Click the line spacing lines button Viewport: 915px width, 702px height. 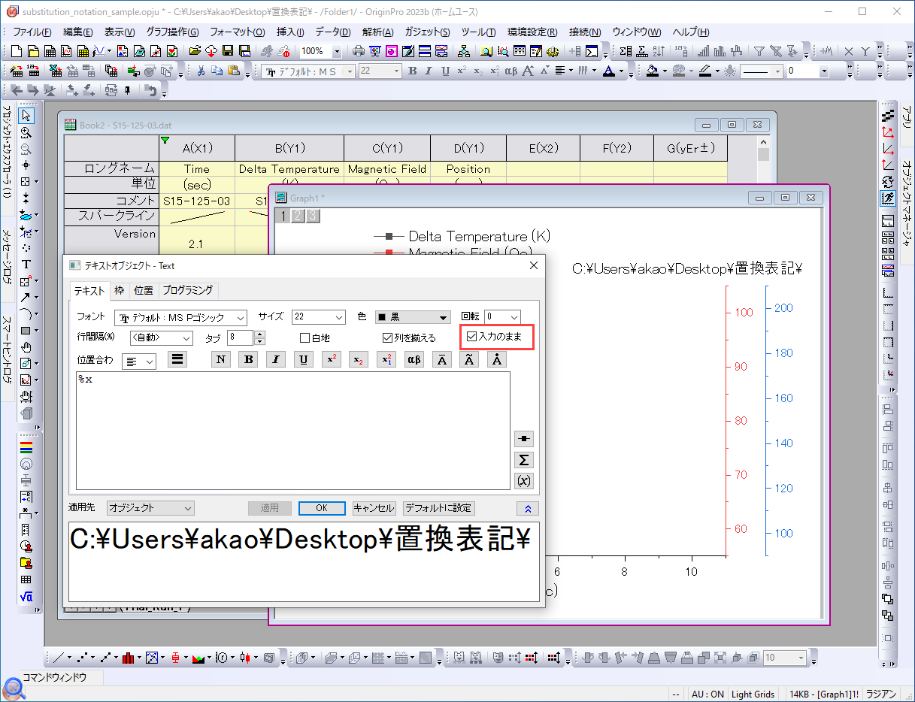click(x=177, y=359)
